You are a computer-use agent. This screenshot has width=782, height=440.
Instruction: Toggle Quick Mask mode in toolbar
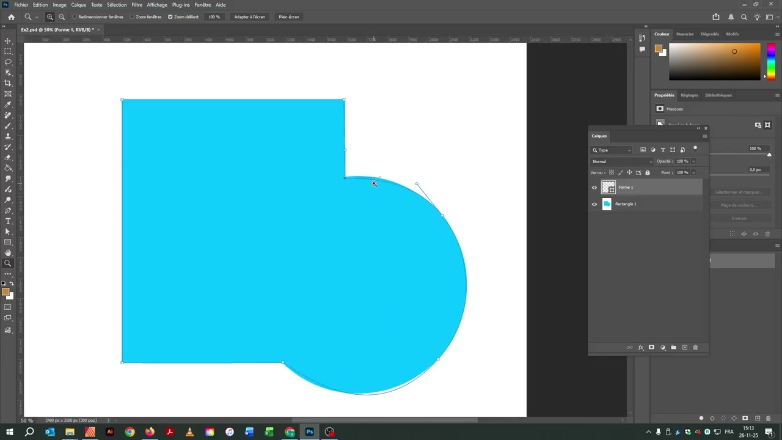8,307
